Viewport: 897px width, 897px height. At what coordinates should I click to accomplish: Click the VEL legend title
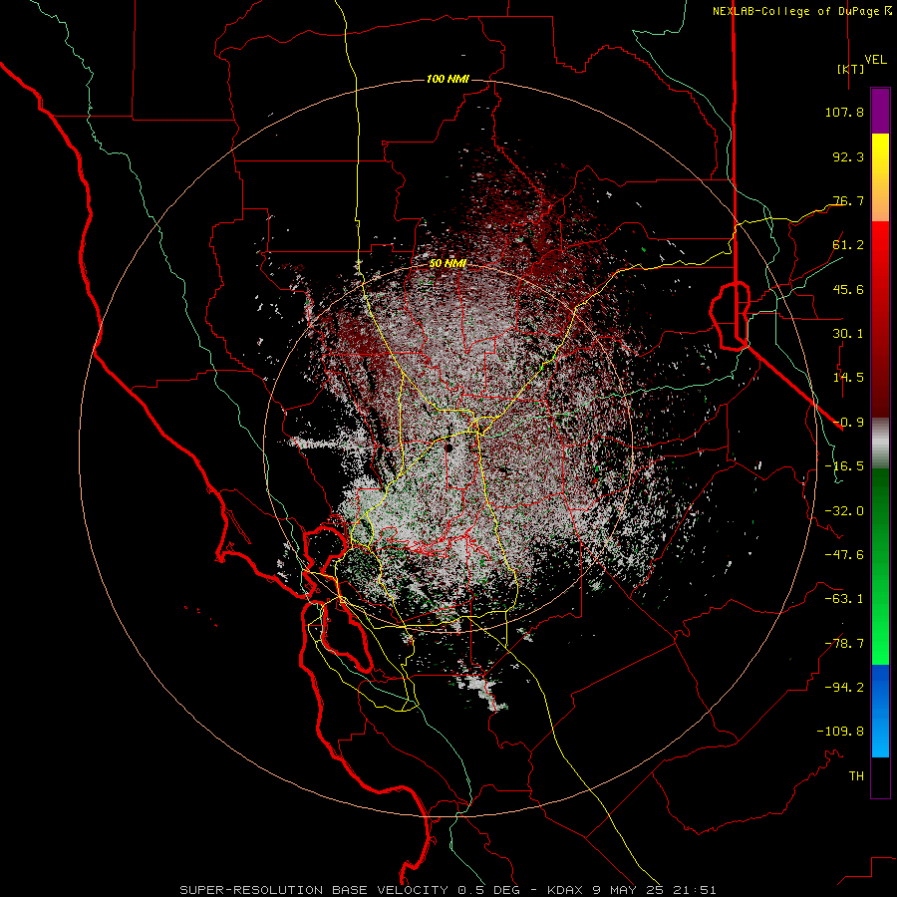[875, 60]
